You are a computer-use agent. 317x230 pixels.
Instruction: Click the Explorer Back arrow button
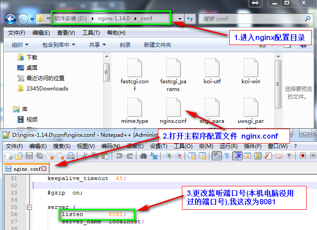point(10,19)
